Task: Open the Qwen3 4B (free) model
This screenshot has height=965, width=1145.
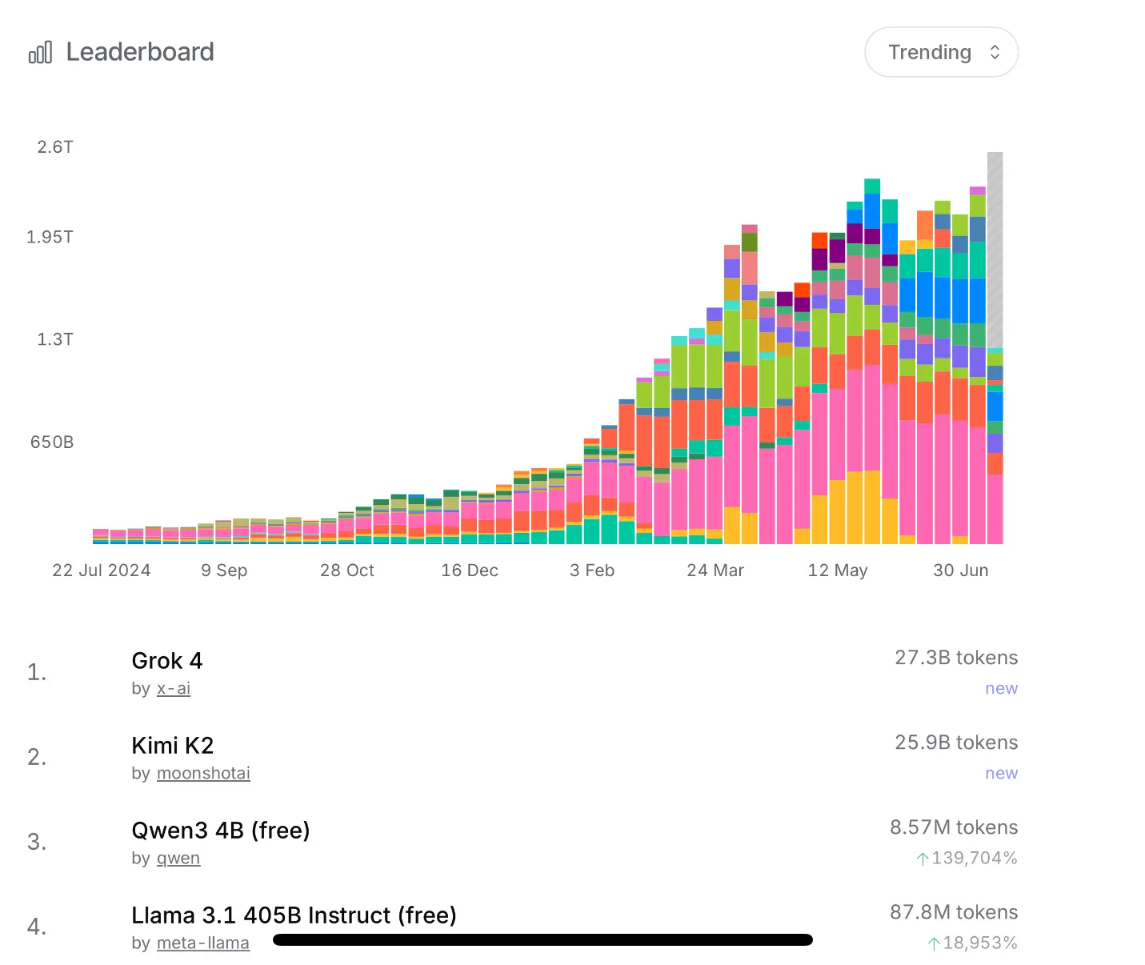Action: click(221, 831)
